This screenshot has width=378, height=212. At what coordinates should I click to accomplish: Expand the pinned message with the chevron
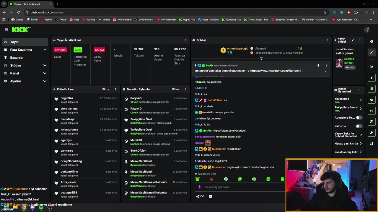click(x=326, y=72)
